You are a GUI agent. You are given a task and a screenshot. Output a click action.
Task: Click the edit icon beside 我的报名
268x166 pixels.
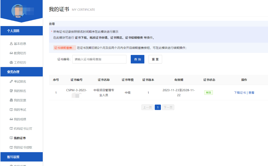pyautogui.click(x=11, y=91)
